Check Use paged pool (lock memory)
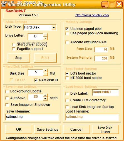Viewport: 124px width, 141px height. tap(67, 33)
